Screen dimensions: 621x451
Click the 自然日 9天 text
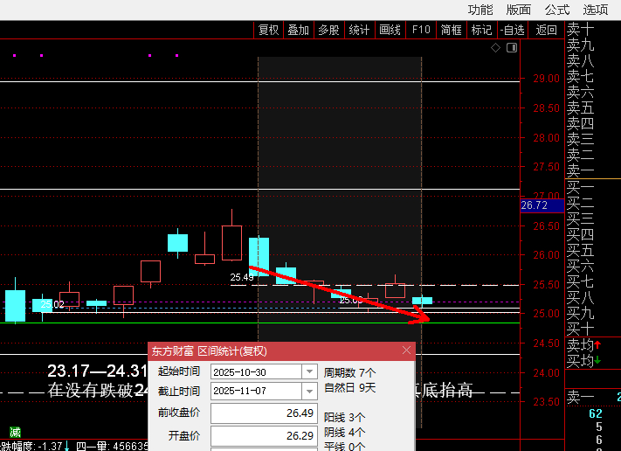(x=349, y=387)
